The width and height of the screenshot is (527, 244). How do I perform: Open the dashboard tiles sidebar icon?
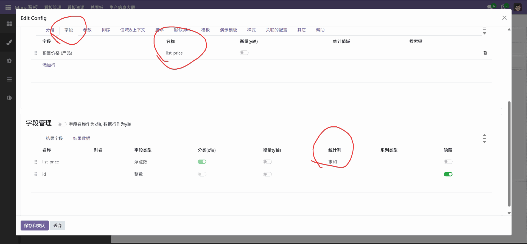click(9, 24)
